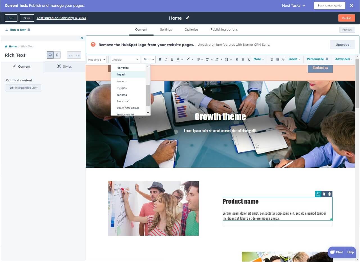Screen dimensions: 360x262
Task: Click the upgrade arrow icon in banner
Action: pos(93,45)
